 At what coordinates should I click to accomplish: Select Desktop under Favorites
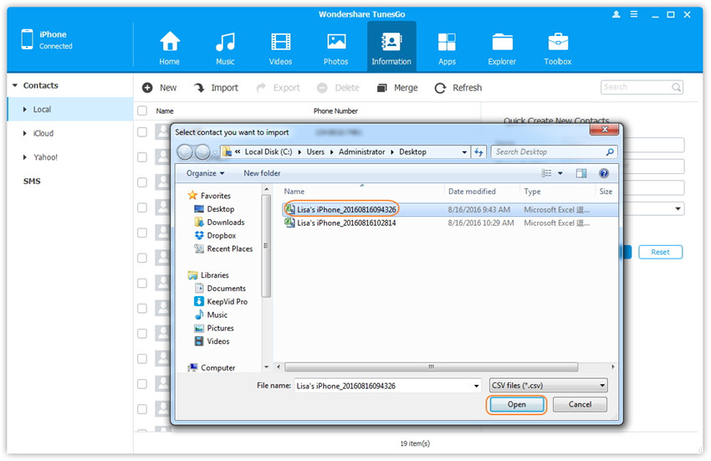pyautogui.click(x=221, y=209)
